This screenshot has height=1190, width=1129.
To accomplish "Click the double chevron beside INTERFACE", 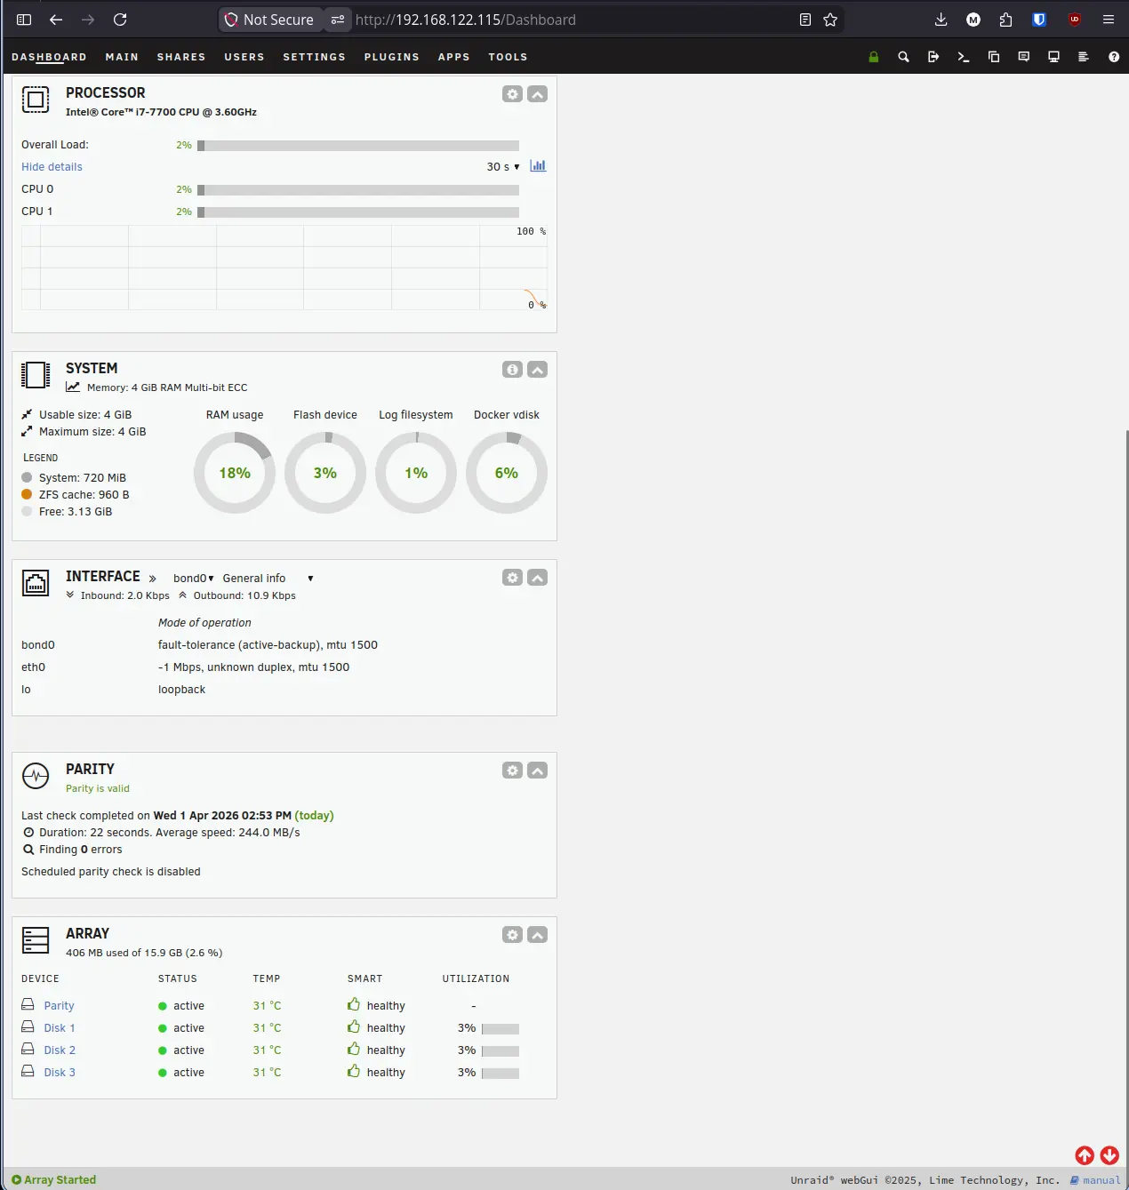I will click(x=152, y=579).
